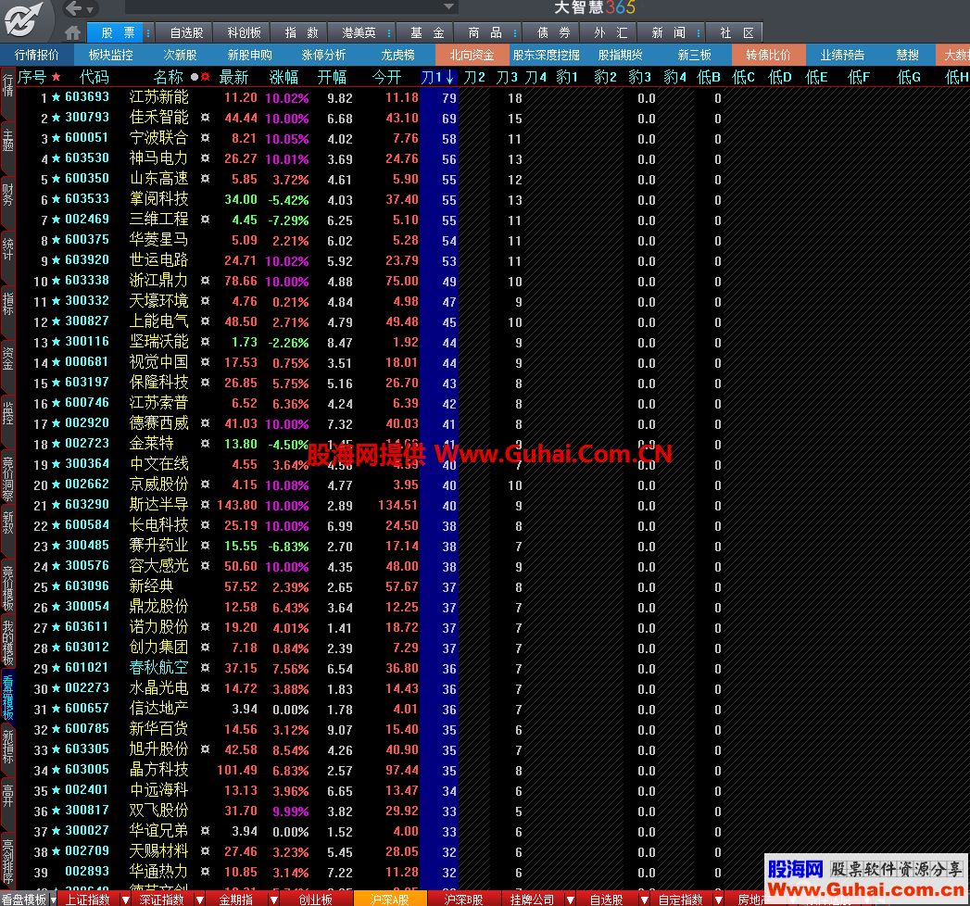This screenshot has width=970, height=906.
Task: Sort by the 涨幅 column header
Action: 283,77
